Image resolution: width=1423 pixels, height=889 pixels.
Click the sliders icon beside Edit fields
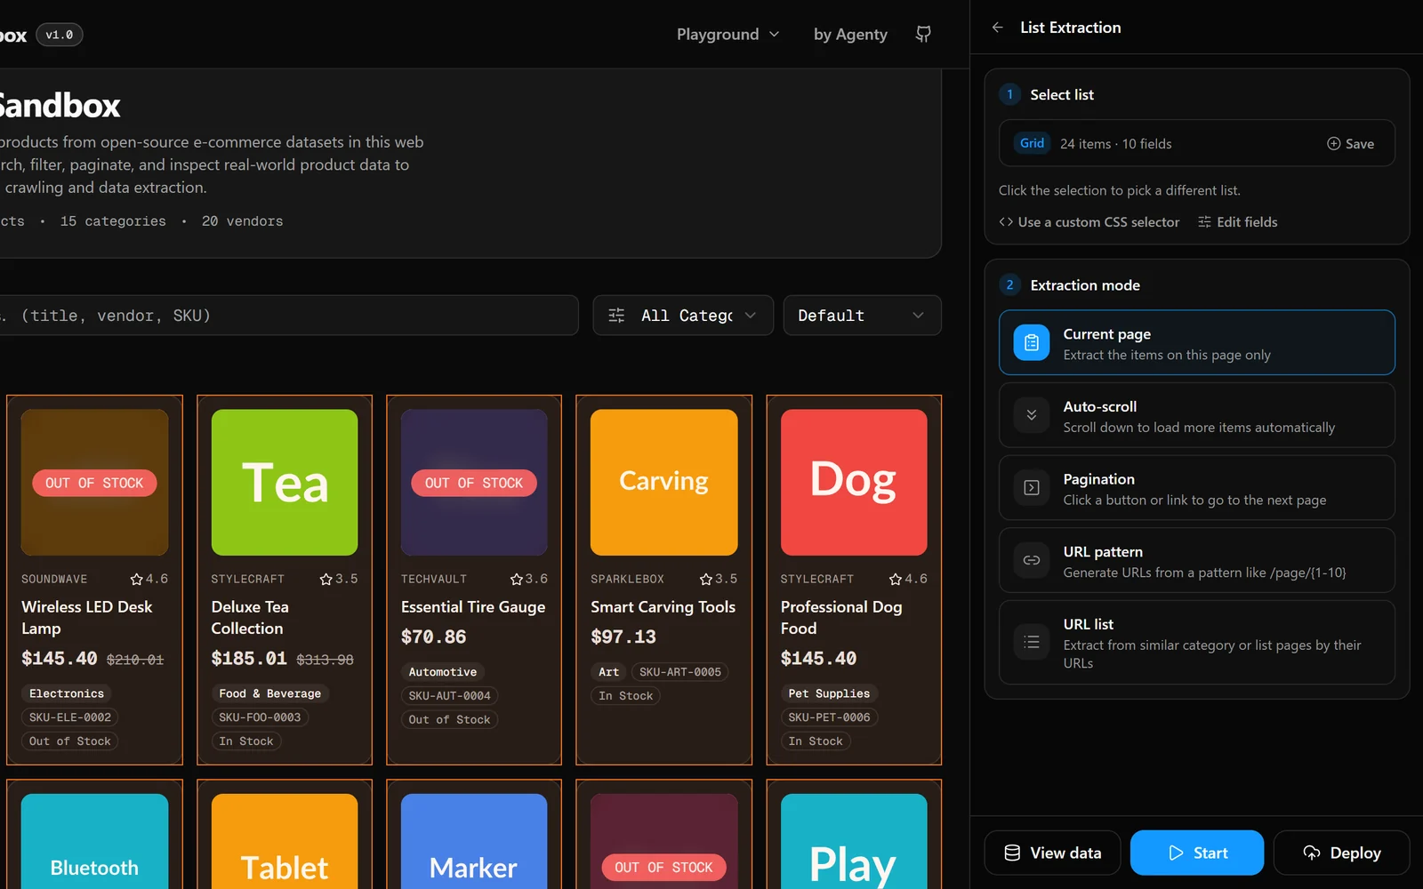point(1204,222)
